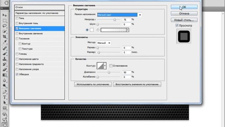The image size is (225, 127).
Task: Click the OK button
Action: tap(184, 7)
